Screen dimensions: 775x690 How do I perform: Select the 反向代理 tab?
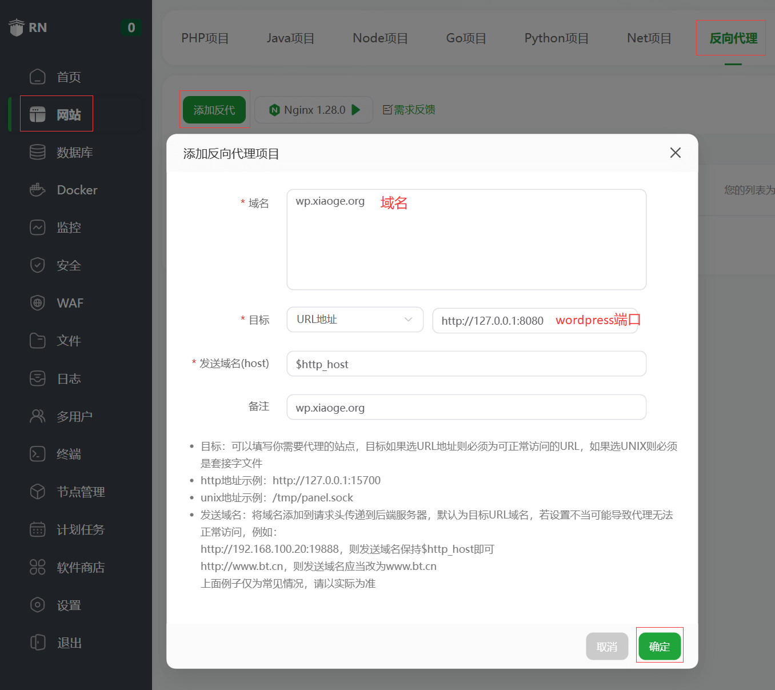pyautogui.click(x=733, y=38)
